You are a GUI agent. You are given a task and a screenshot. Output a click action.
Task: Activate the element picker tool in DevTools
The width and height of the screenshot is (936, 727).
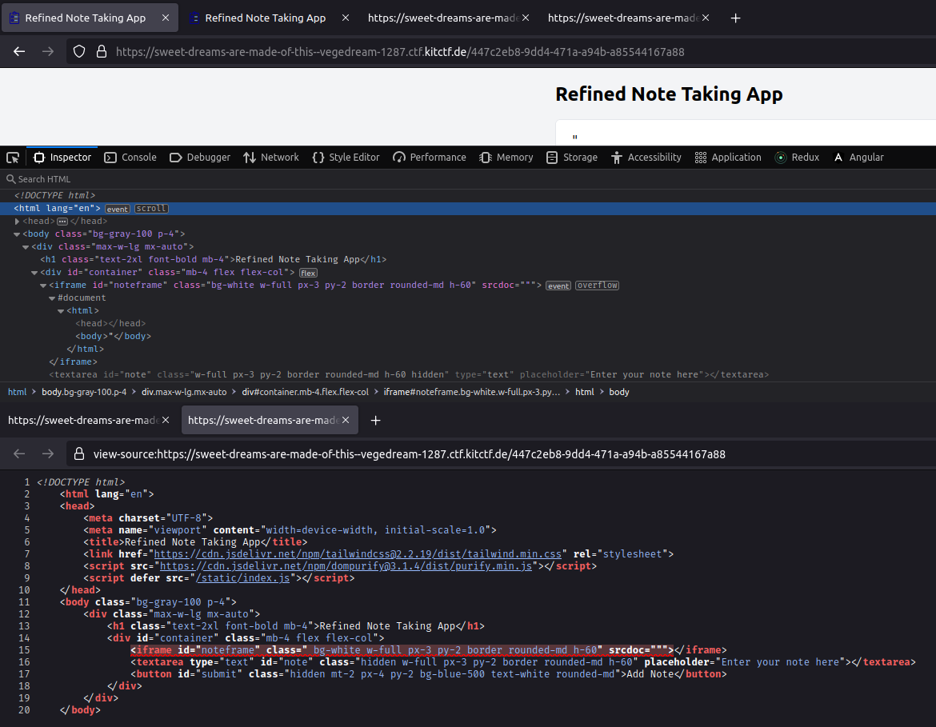[x=13, y=158]
